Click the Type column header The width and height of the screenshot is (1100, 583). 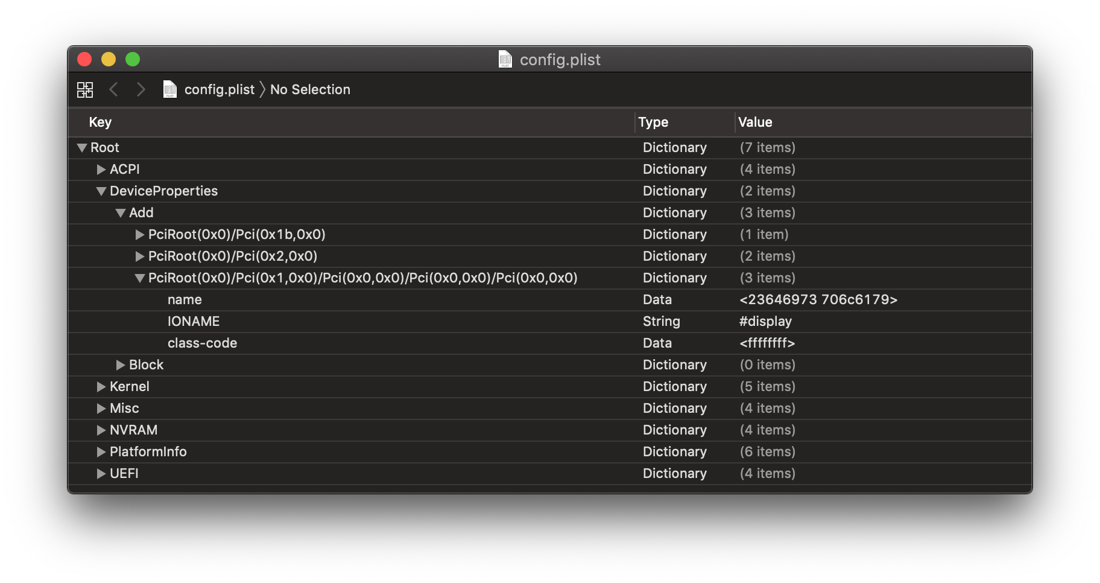653,122
